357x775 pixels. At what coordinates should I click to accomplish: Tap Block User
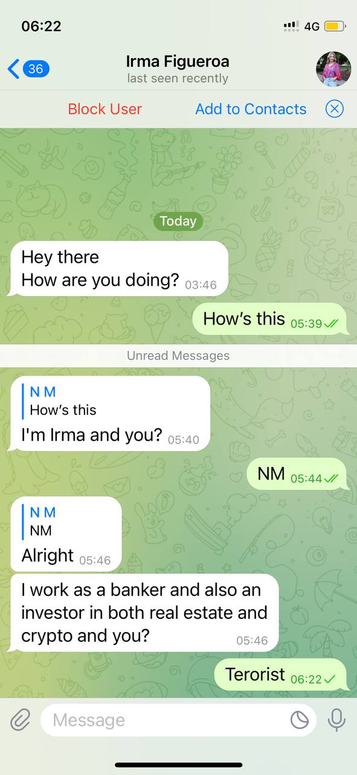point(105,109)
